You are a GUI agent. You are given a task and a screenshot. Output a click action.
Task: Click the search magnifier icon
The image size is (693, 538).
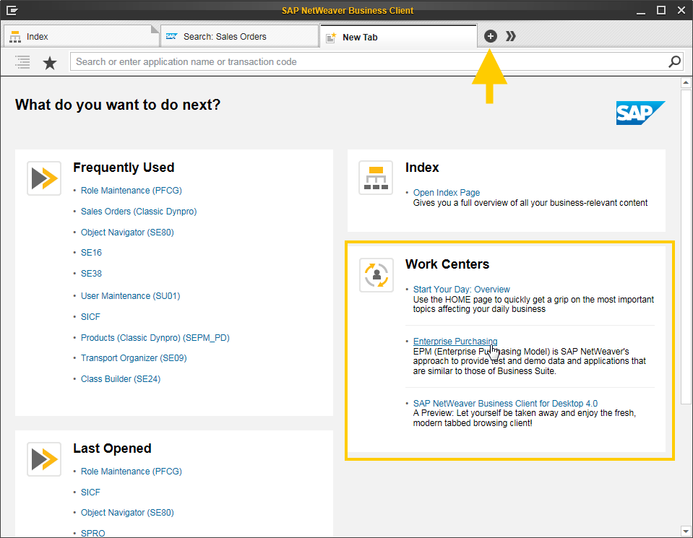click(x=674, y=61)
